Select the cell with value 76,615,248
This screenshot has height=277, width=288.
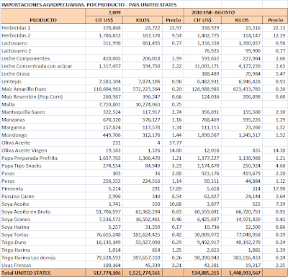click(x=104, y=235)
